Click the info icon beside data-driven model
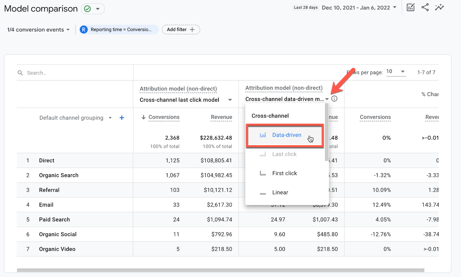Image resolution: width=461 pixels, height=277 pixels. click(x=334, y=99)
